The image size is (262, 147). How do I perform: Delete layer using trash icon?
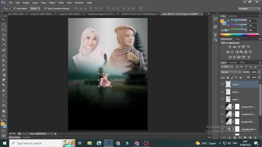(255, 138)
